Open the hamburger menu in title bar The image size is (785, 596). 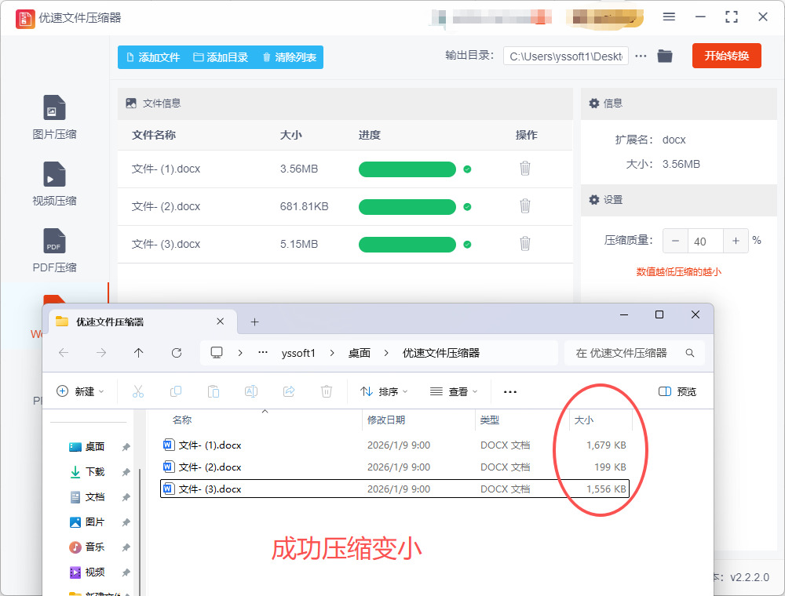[669, 17]
